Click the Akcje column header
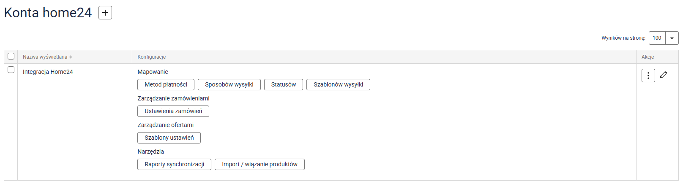The image size is (683, 184). coord(647,57)
